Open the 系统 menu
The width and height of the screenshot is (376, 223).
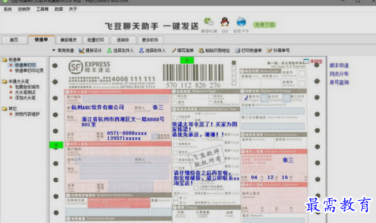tap(7, 9)
